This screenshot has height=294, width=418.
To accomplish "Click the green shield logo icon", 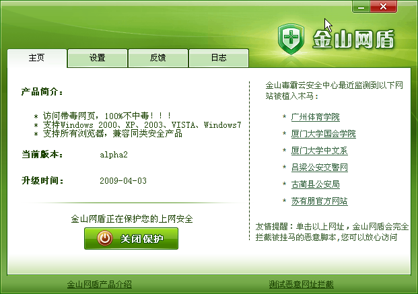I will tap(291, 39).
